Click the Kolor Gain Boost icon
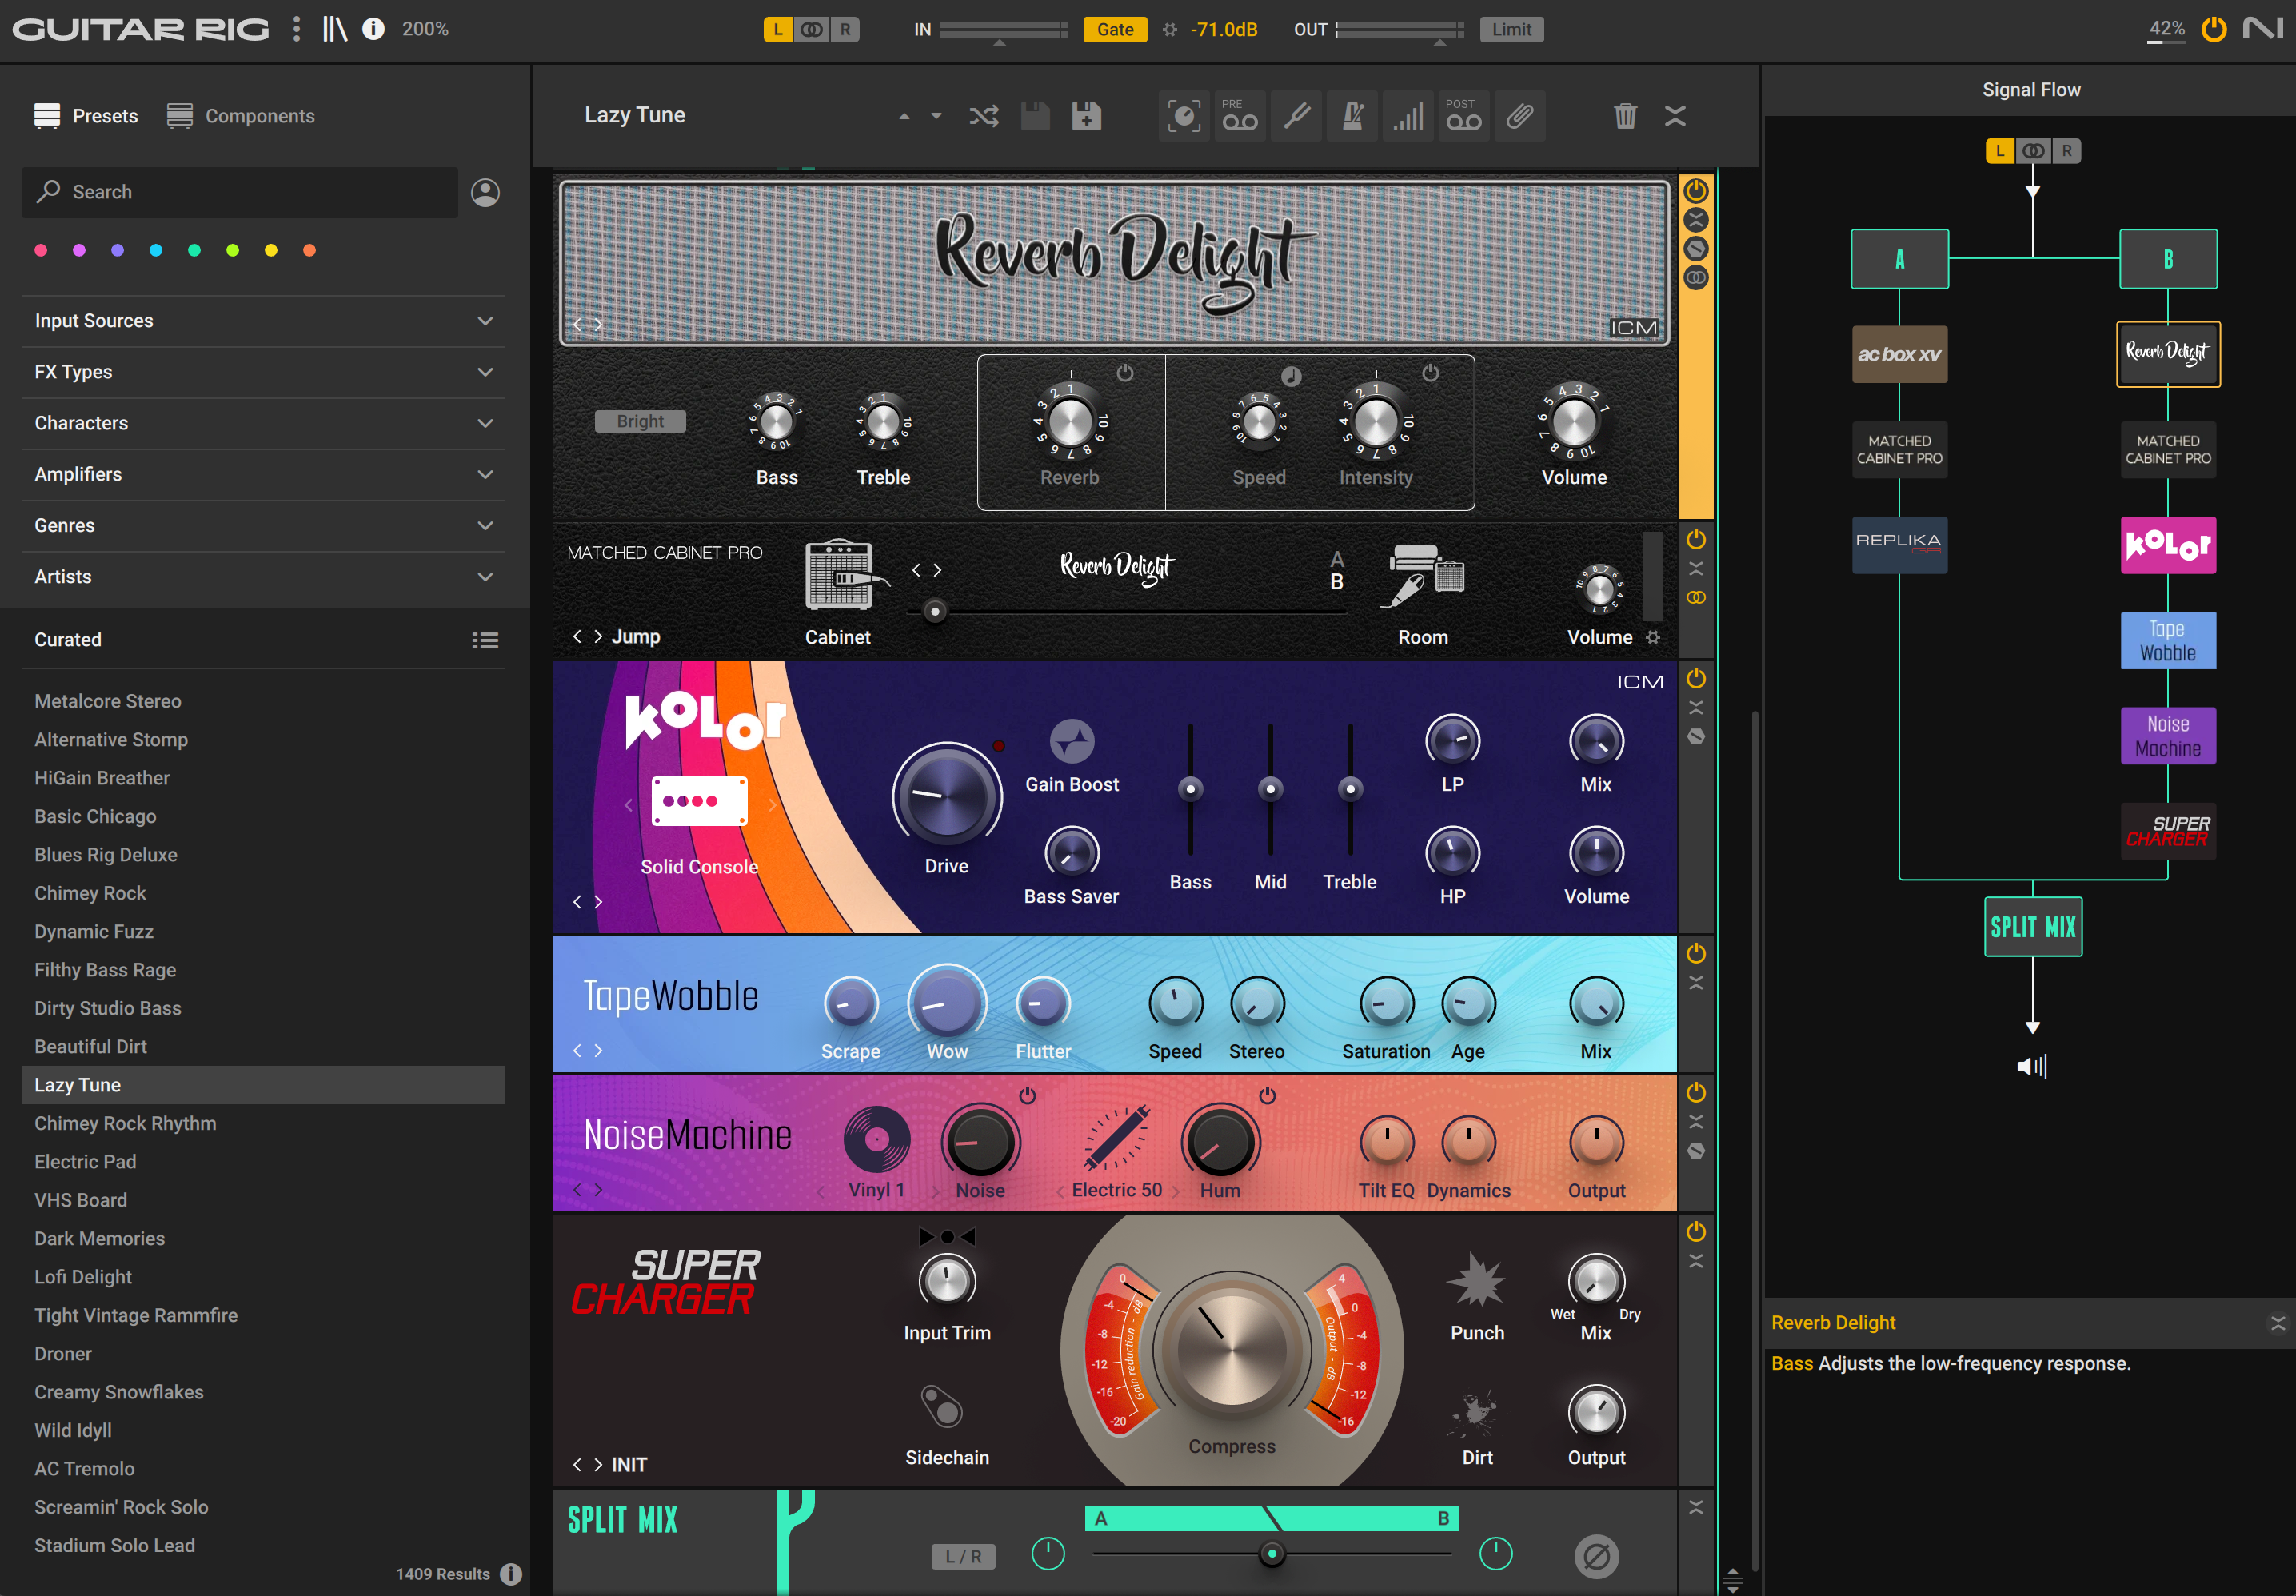This screenshot has width=2296, height=1596. (x=1072, y=742)
